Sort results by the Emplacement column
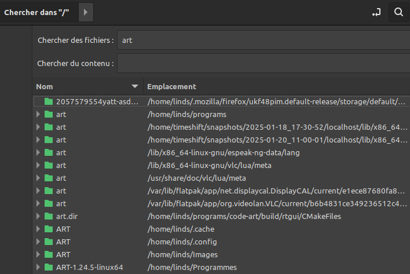The width and height of the screenshot is (410, 274). click(x=171, y=86)
